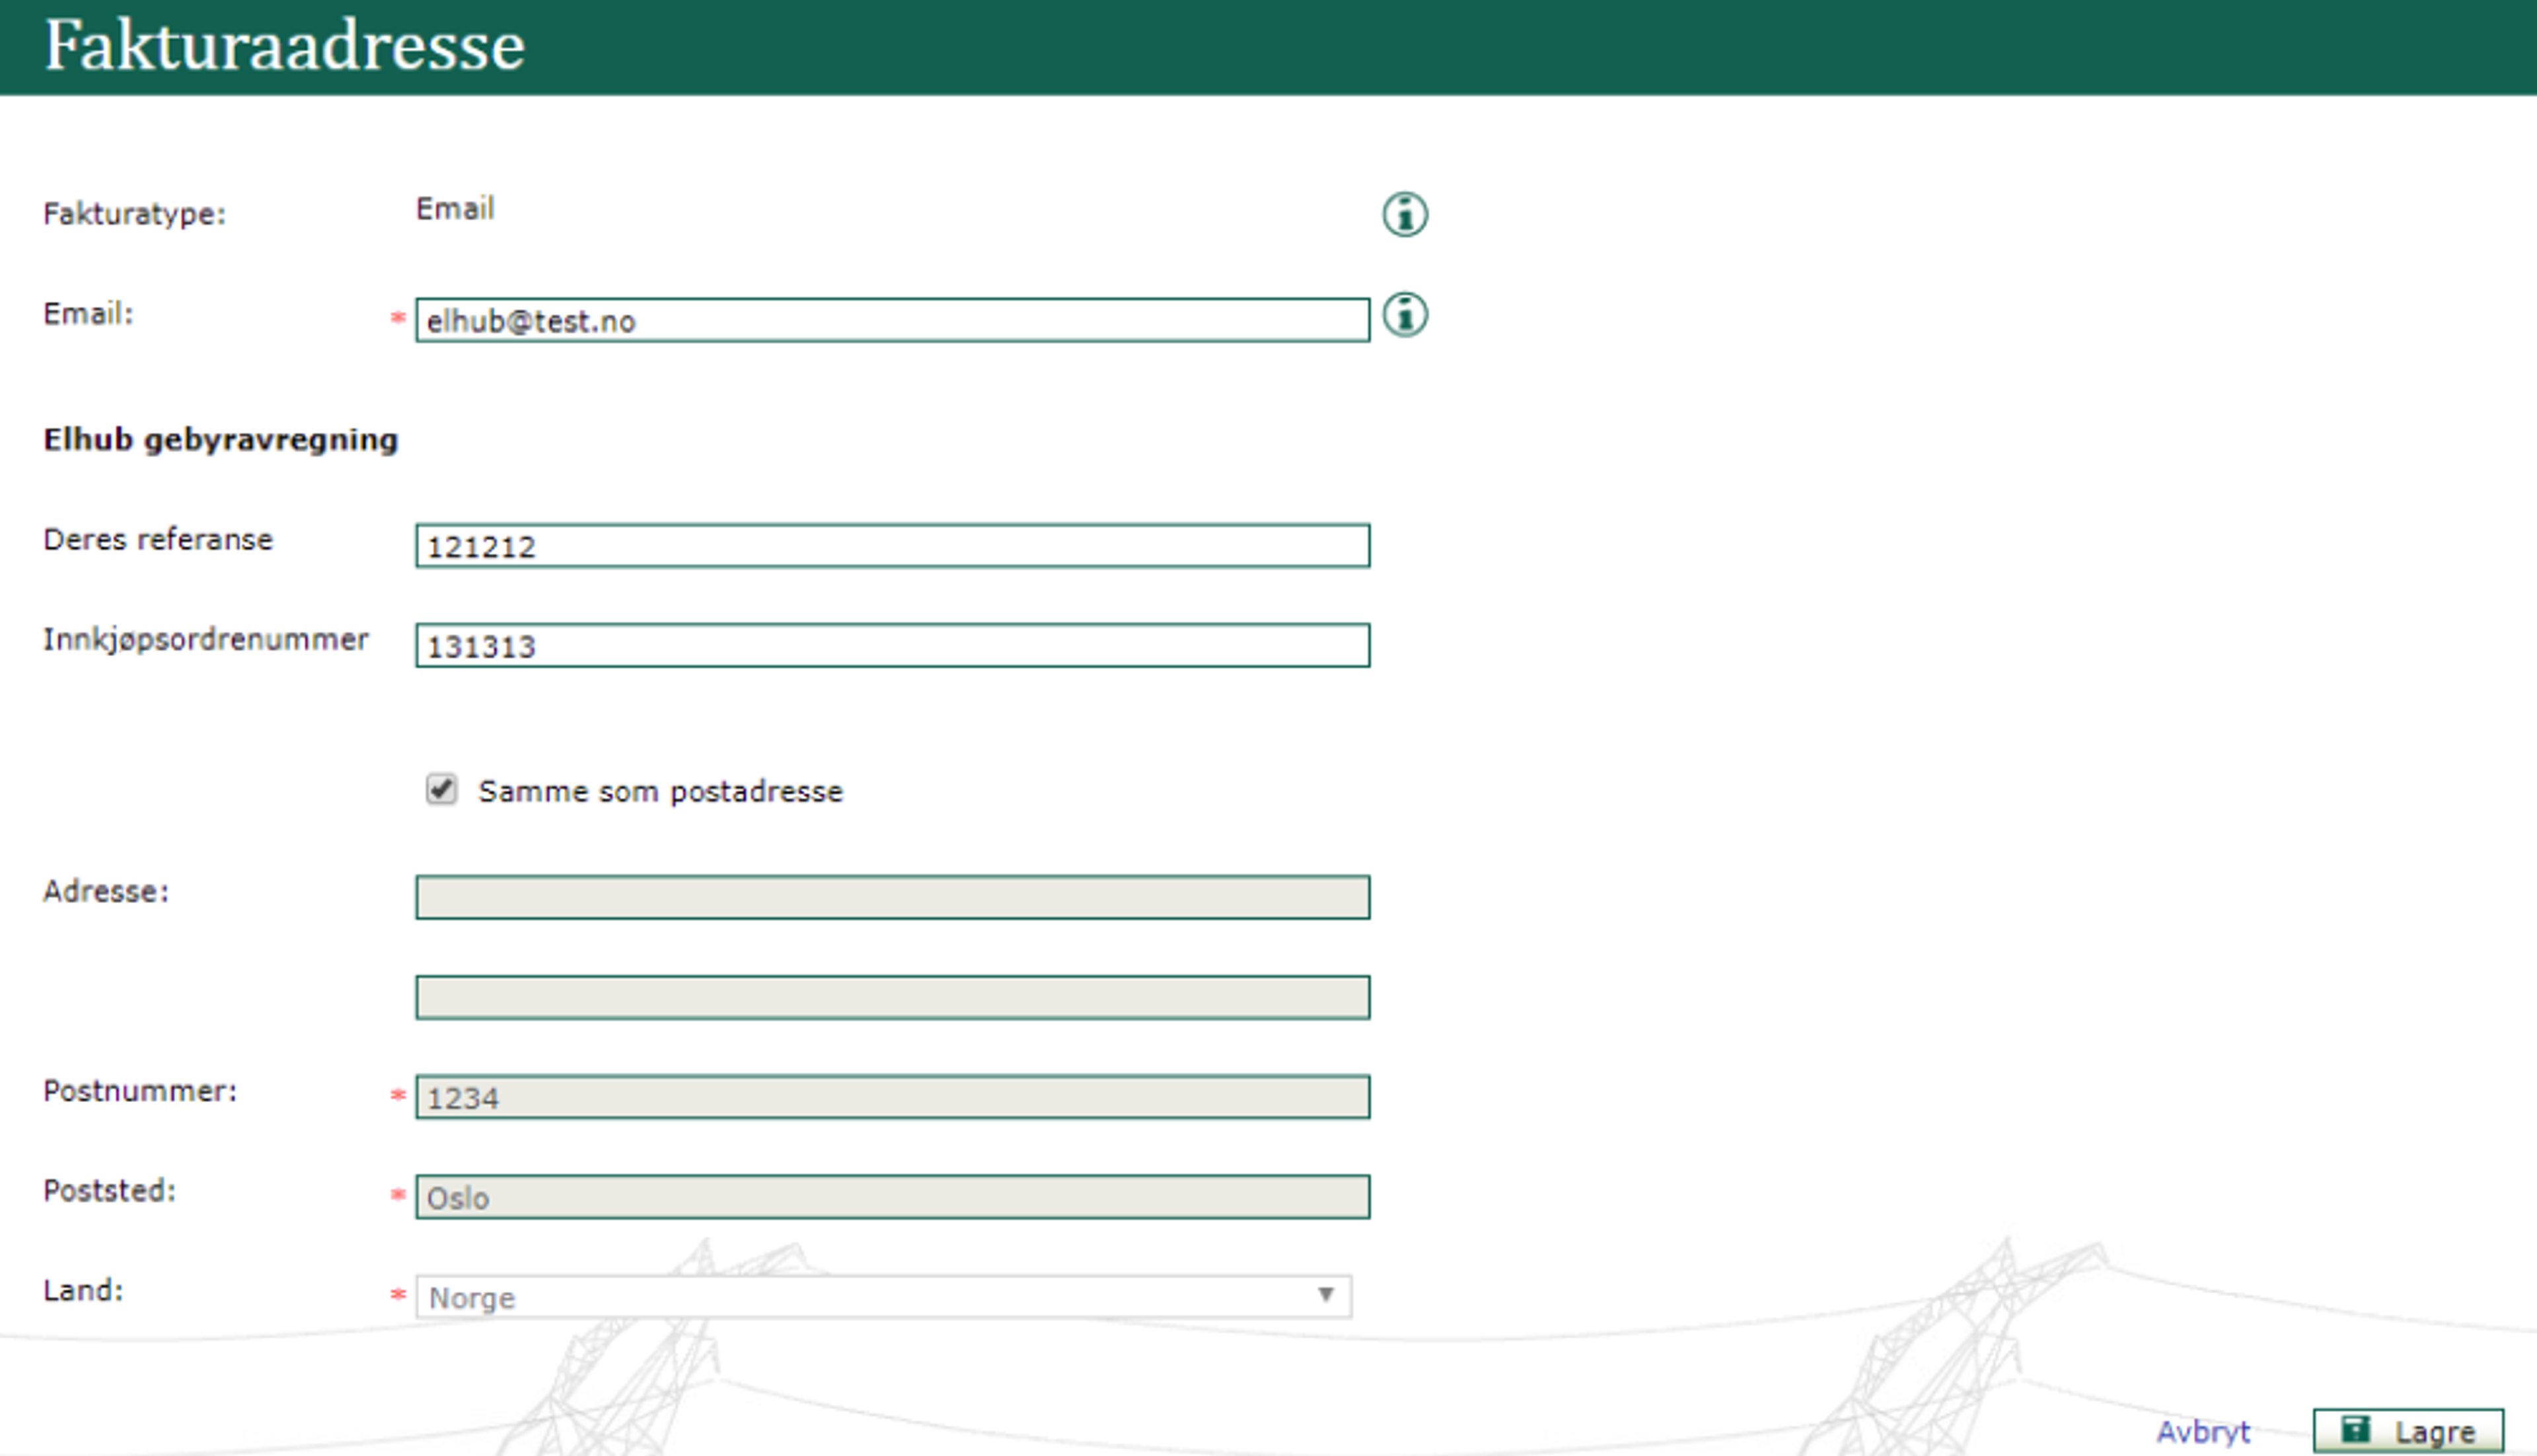Click the first Adresse line field
This screenshot has height=1456, width=2537.
pyautogui.click(x=892, y=898)
